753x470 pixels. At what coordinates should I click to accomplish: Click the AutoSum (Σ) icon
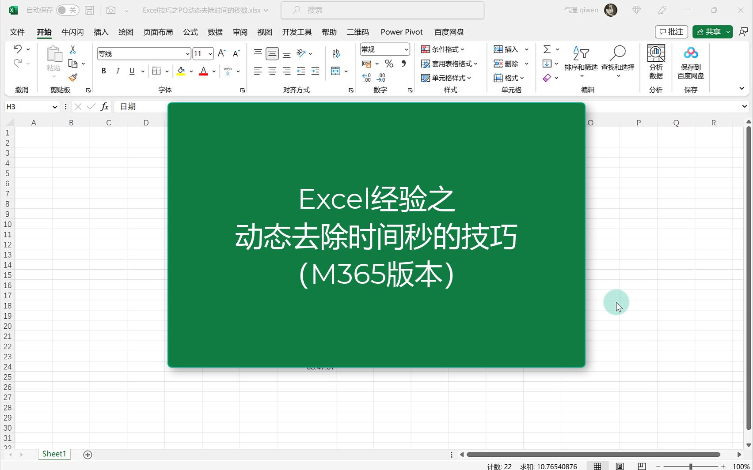tap(547, 49)
